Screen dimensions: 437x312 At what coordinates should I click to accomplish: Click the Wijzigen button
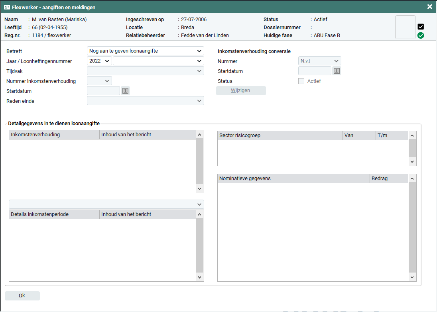pyautogui.click(x=241, y=90)
